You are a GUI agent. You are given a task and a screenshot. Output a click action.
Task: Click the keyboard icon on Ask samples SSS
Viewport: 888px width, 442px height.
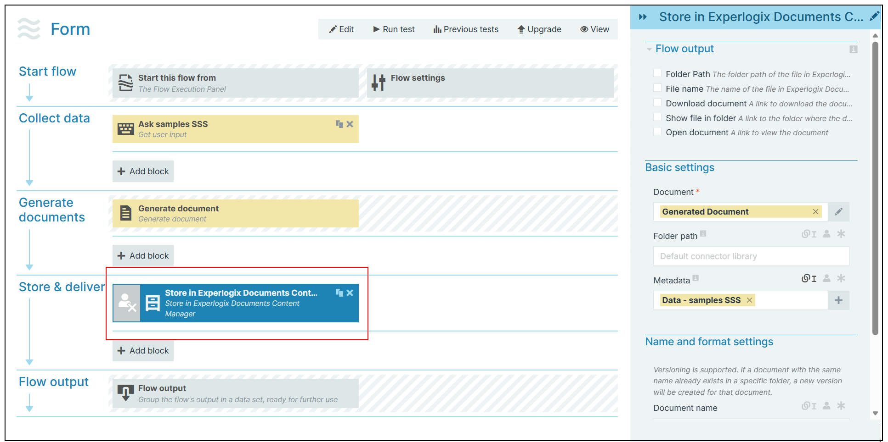click(x=125, y=129)
